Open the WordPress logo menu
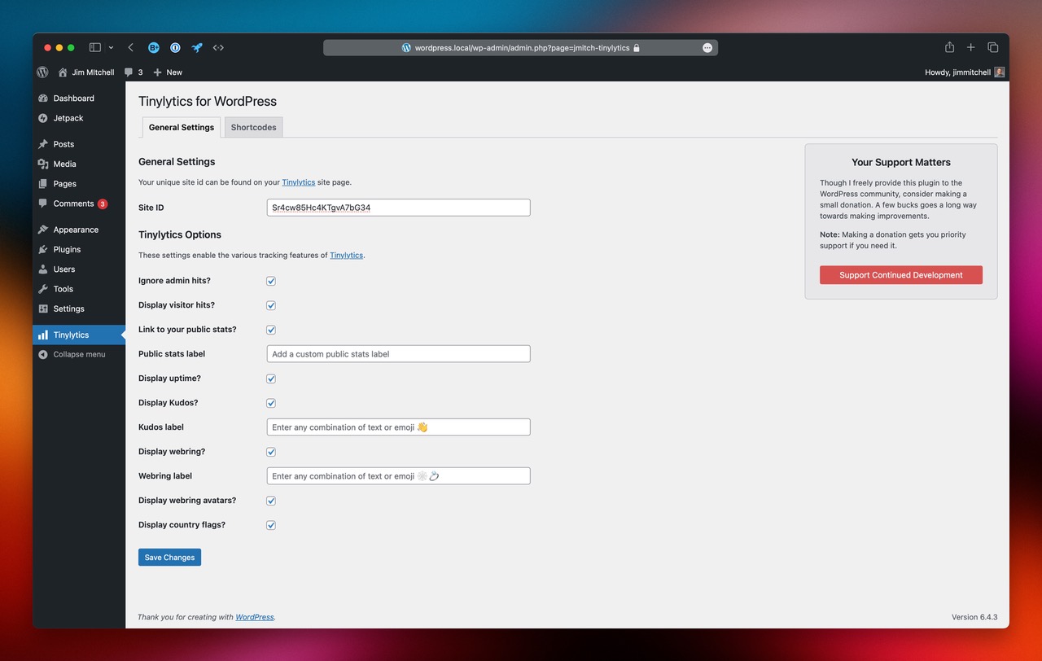Image resolution: width=1042 pixels, height=661 pixels. coord(43,72)
